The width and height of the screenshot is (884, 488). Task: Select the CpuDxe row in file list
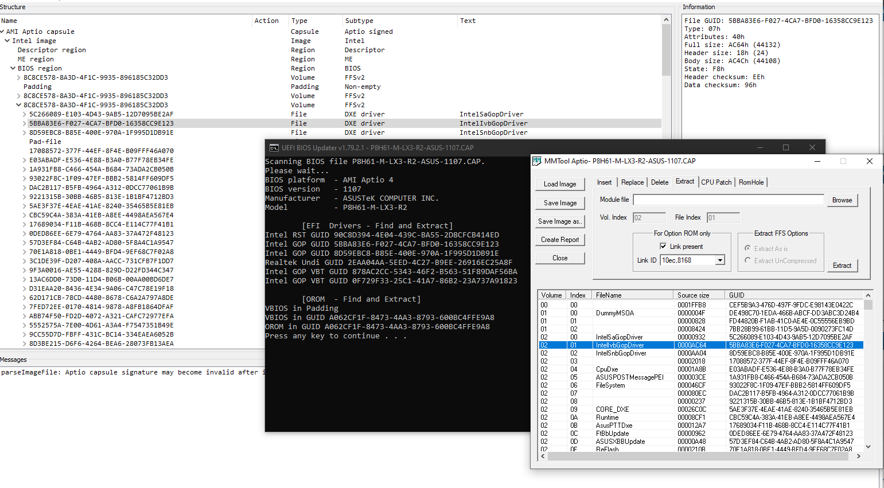pyautogui.click(x=701, y=369)
